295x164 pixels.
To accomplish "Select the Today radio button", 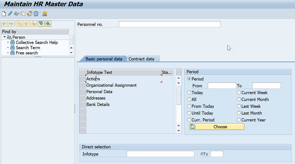I will 189,93.
